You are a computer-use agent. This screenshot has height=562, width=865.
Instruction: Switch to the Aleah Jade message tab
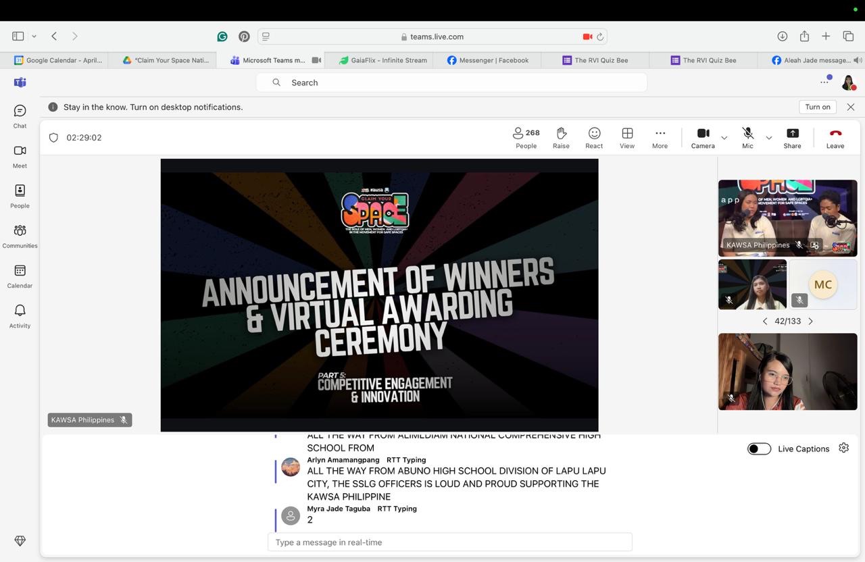[x=811, y=60]
